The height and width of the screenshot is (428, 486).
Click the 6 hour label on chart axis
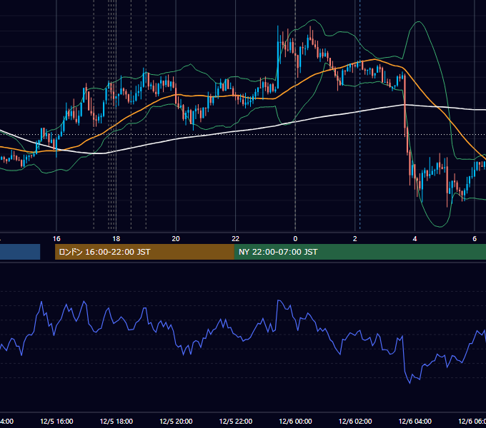pyautogui.click(x=475, y=239)
